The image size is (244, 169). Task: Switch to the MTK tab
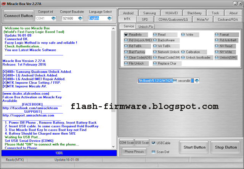pos(127,19)
